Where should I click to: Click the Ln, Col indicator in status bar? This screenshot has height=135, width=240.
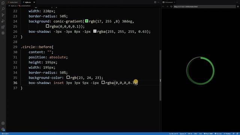click(x=173, y=134)
